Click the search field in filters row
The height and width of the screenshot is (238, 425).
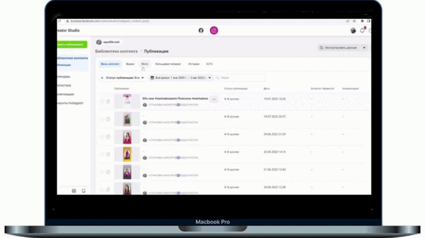coord(240,78)
